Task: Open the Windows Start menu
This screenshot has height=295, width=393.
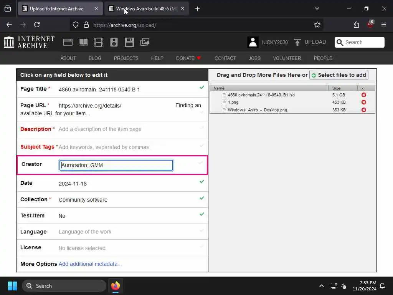Action: [12, 286]
